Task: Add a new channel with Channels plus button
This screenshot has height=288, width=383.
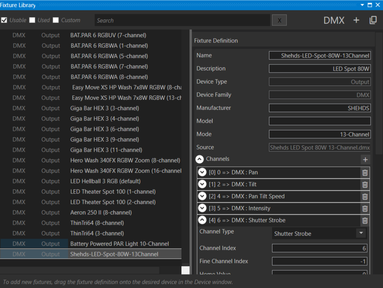Action: point(365,160)
